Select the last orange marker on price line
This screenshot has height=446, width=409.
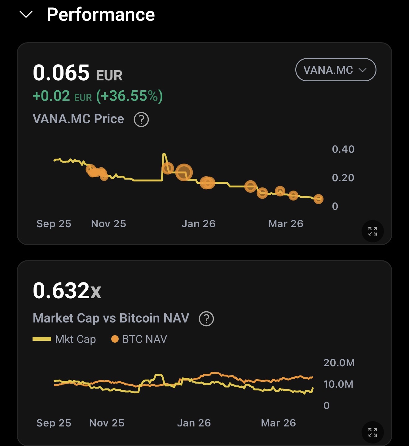(319, 199)
